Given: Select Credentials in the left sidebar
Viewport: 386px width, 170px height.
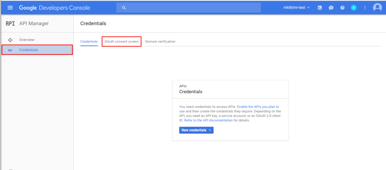Looking at the screenshot, I should 37,50.
